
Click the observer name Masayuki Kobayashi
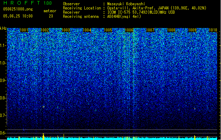126,4
